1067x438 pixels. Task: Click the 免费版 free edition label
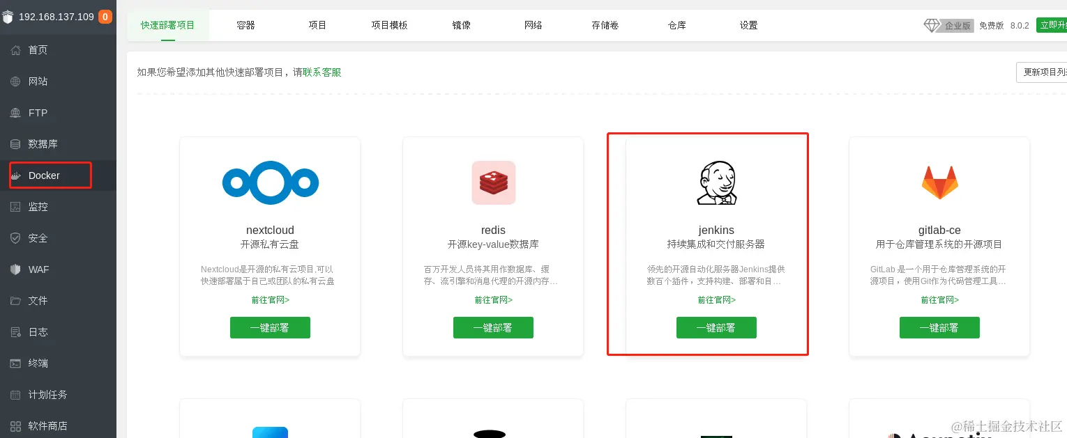pos(991,26)
